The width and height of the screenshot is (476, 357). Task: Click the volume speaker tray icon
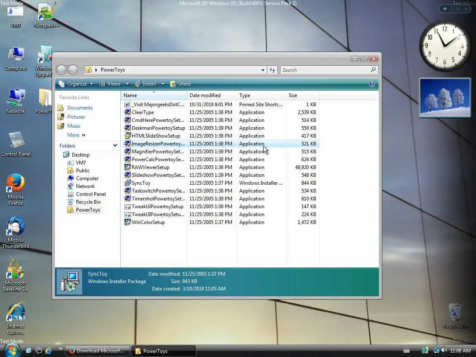(444, 350)
